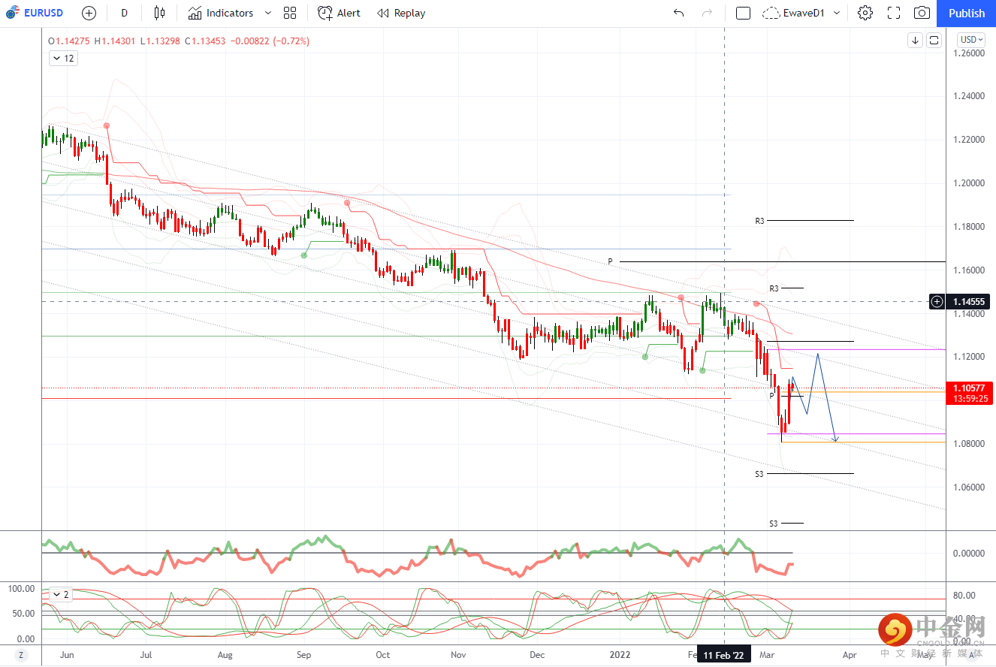The height and width of the screenshot is (667, 996).
Task: Click the 1.26000 price scale label
Action: pyautogui.click(x=969, y=53)
